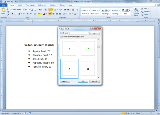This screenshot has width=160, height=115.
Task: Click the Decrease Indent icon
Action: 65,10
